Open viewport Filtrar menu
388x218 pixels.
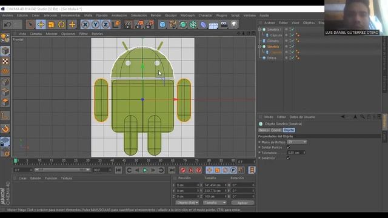pos(84,34)
